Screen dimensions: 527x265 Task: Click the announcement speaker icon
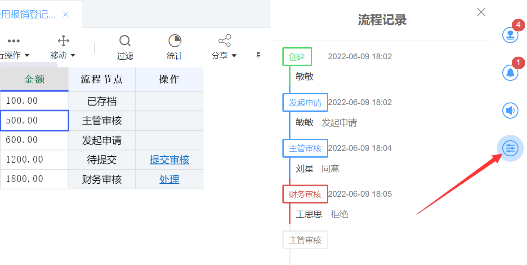click(510, 110)
